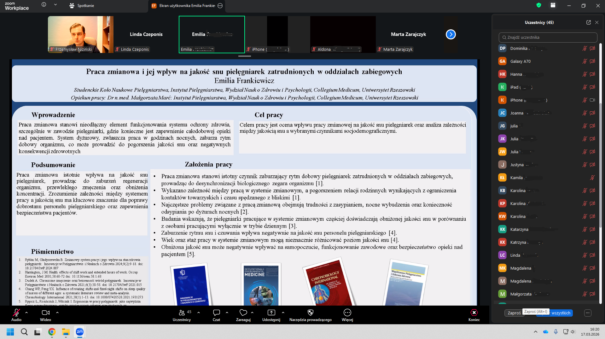
Task: Click the Koniec end meeting button
Action: pyautogui.click(x=474, y=313)
